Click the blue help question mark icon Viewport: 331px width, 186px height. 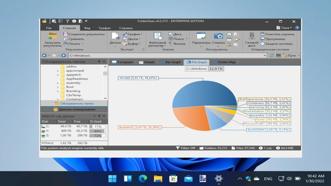297,28
